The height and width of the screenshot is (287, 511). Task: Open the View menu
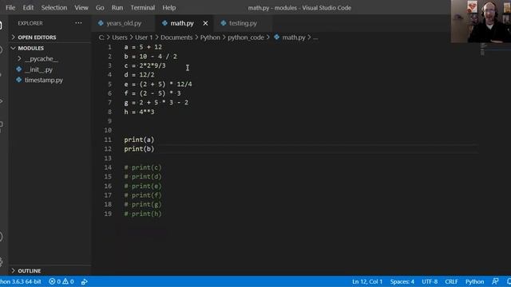click(x=81, y=7)
